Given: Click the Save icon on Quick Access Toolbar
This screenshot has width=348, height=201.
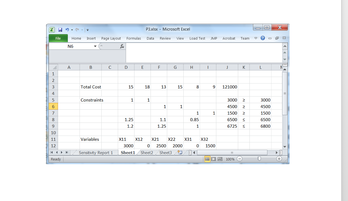Looking at the screenshot, I should click(x=60, y=29).
